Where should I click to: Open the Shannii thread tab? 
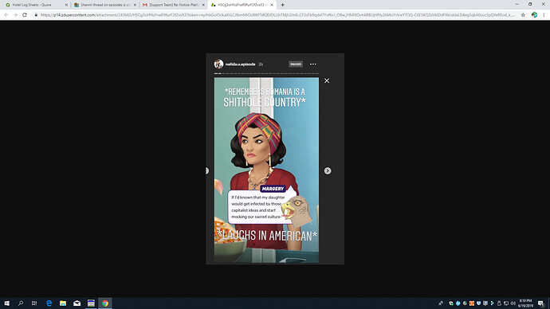click(x=104, y=5)
